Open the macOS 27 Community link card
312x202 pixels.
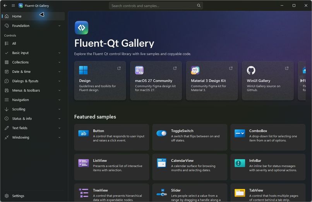pyautogui.click(x=156, y=80)
